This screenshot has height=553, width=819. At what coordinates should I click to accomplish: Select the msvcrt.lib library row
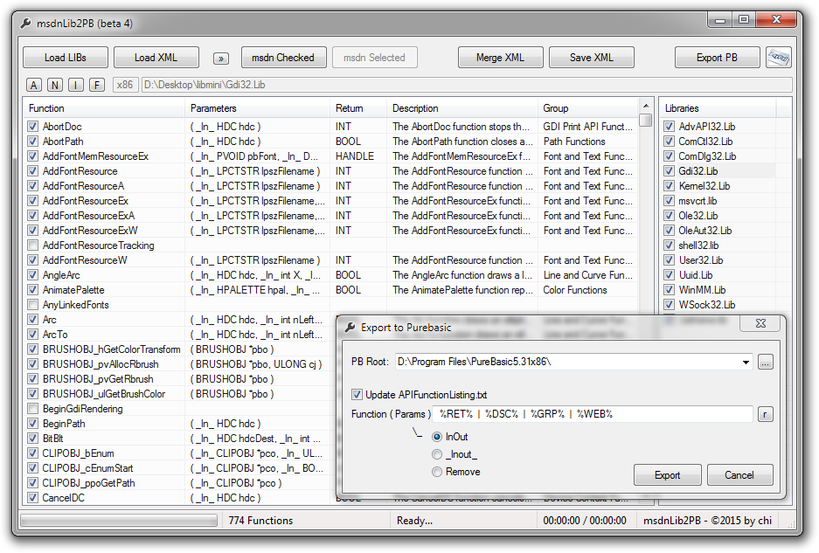coord(719,201)
